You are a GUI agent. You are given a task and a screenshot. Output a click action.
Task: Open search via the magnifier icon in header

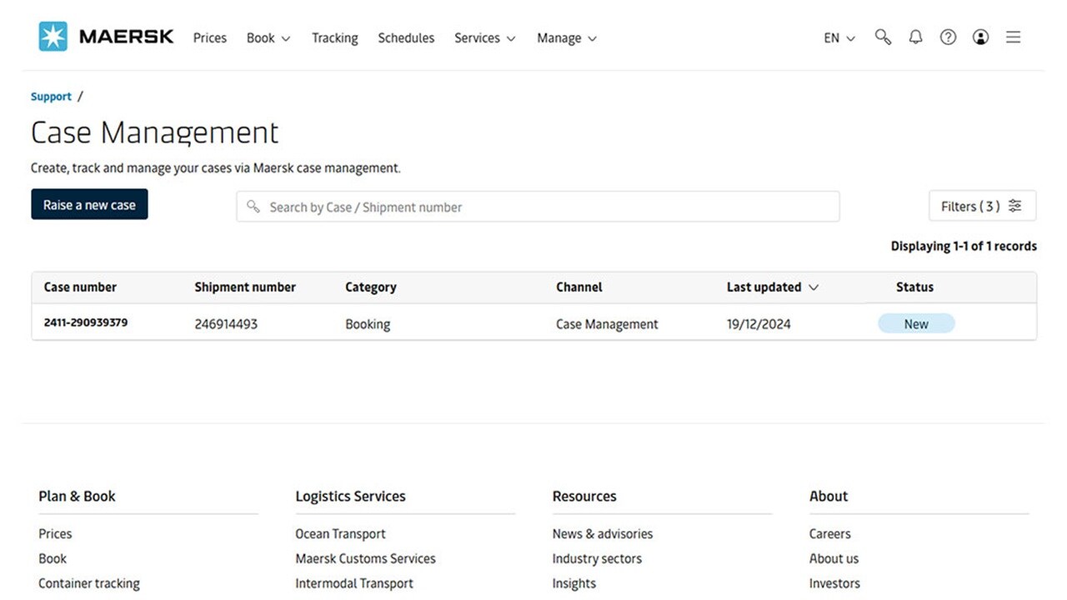[883, 37]
